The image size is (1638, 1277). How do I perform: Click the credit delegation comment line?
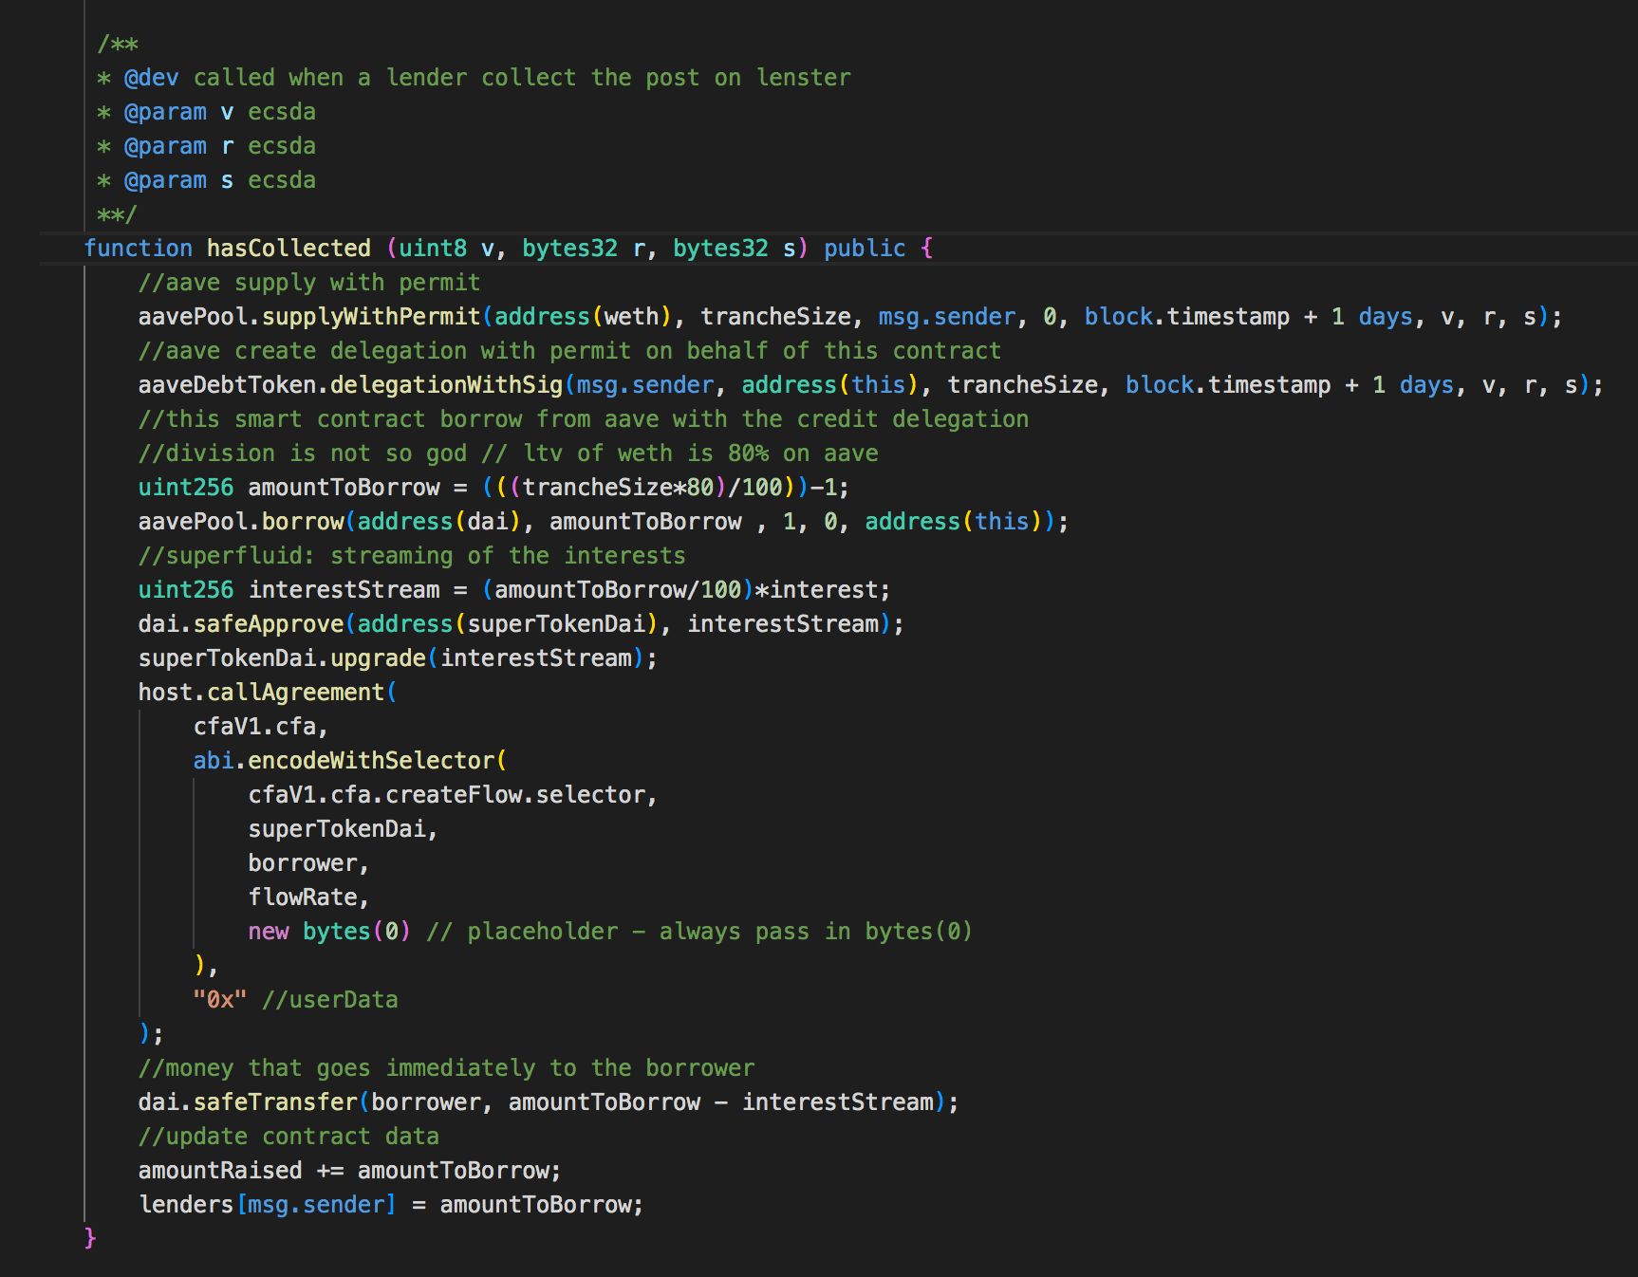point(584,419)
